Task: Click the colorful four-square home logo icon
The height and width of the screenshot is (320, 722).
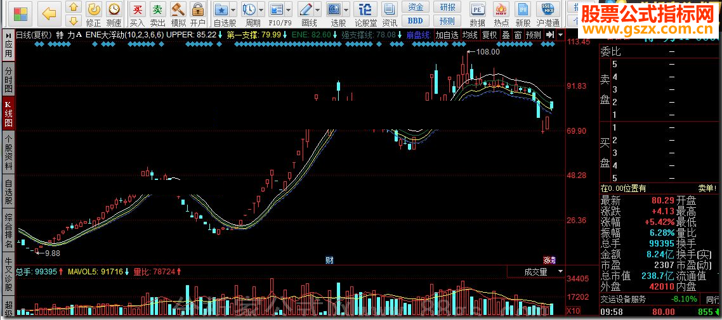Action: [20, 14]
